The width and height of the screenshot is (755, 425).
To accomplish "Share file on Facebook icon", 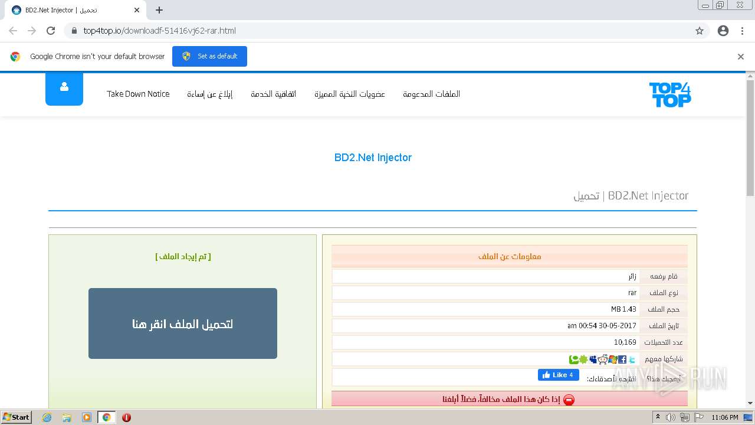I will [x=622, y=359].
